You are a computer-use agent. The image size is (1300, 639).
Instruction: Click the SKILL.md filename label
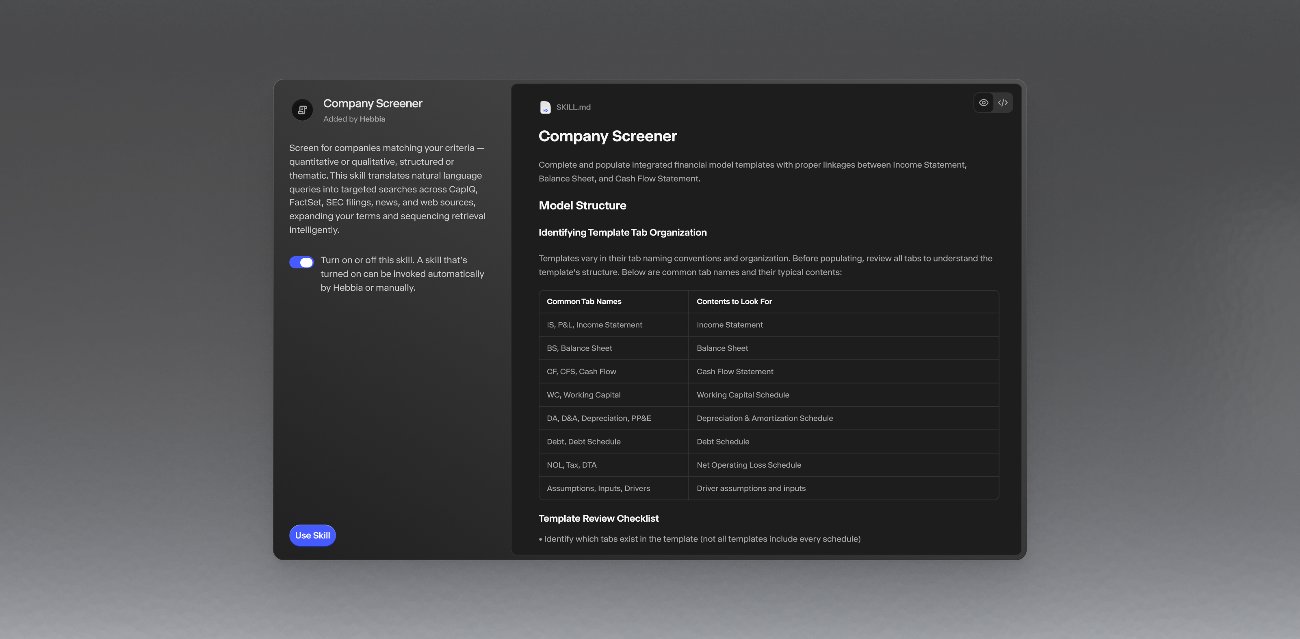coord(573,108)
